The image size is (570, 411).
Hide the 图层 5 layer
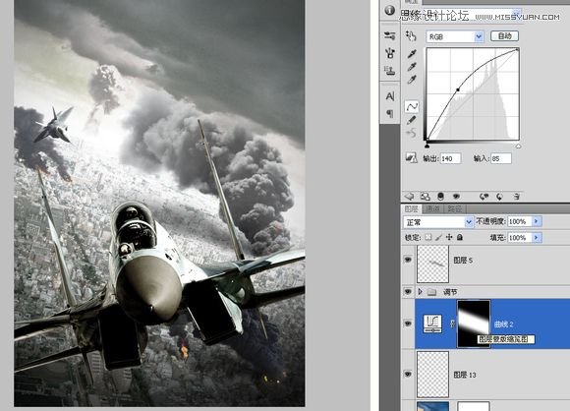tap(408, 260)
